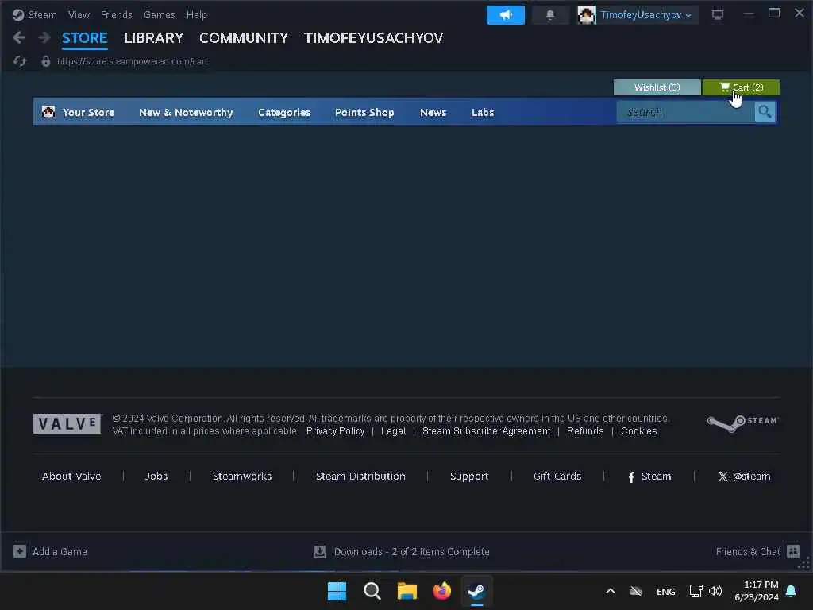Open the volume speaker tray icon
The image size is (813, 610).
[x=715, y=591]
